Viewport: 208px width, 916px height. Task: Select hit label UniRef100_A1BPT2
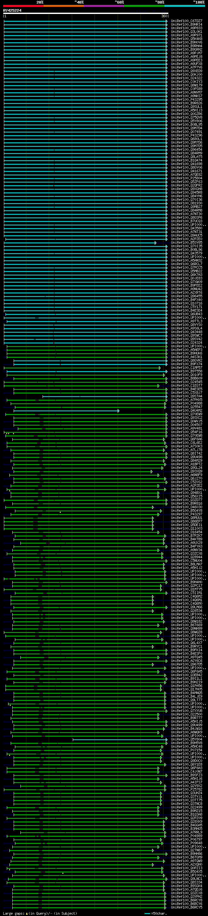point(187,464)
